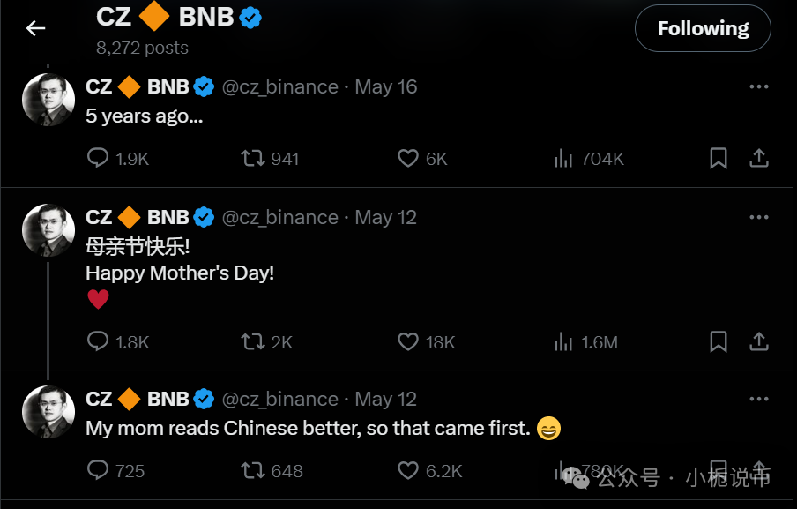Click the back arrow in the header
This screenshot has width=797, height=509.
tap(35, 28)
